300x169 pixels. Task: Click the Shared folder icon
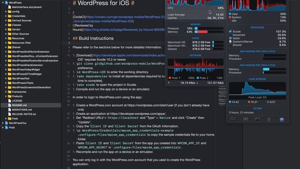[9, 47]
